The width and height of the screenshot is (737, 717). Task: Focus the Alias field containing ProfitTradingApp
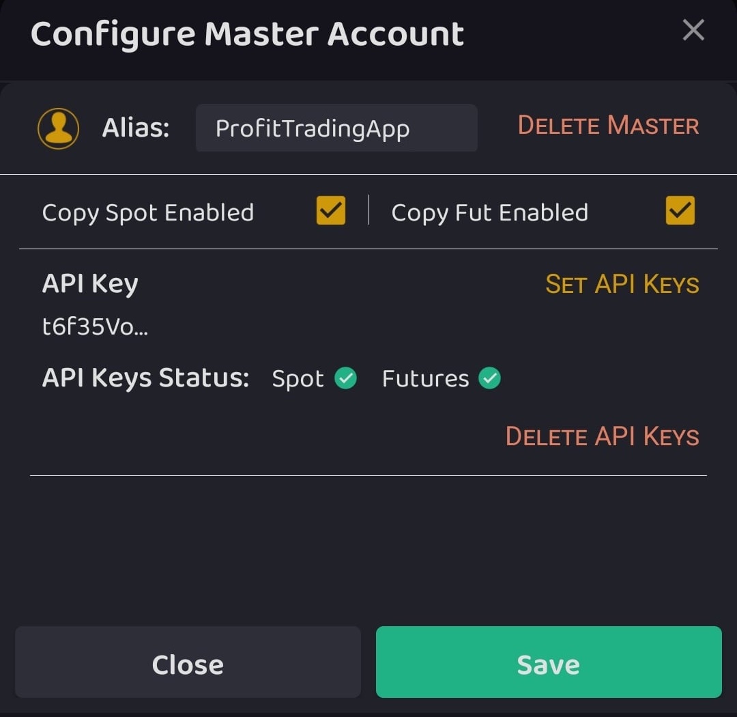336,128
